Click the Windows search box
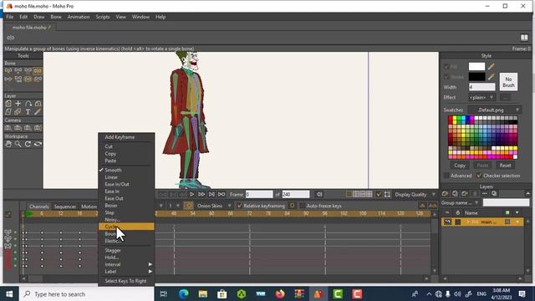Screen dimensions: 535x301 click(87, 293)
